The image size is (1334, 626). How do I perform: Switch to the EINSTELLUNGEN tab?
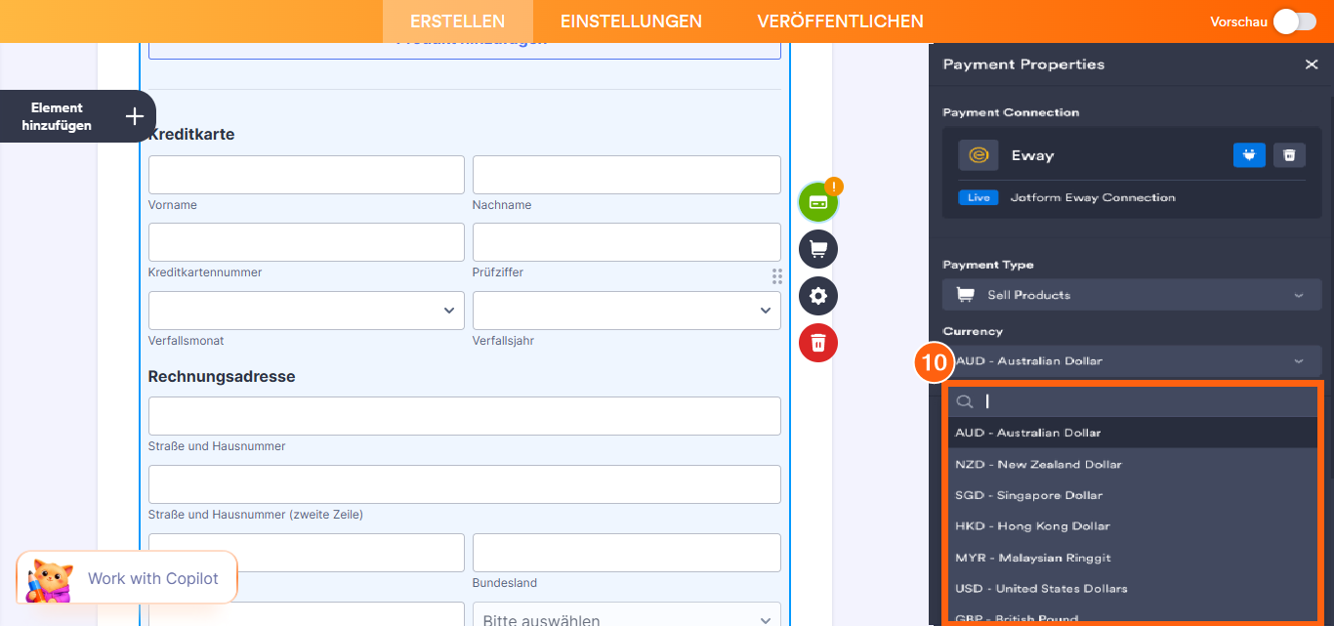pos(630,21)
